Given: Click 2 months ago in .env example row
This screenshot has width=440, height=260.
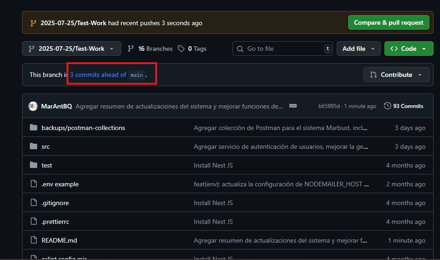Looking at the screenshot, I should (x=406, y=184).
